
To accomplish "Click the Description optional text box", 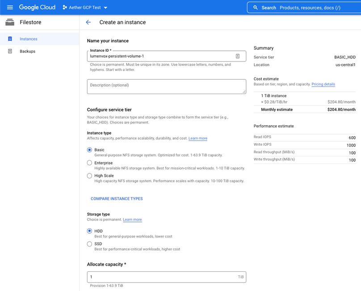I will click(166, 86).
